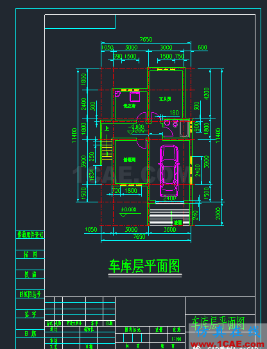The height and width of the screenshot is (349, 267).
Task: Select the large 车库层平面图 drawing title
Action: (x=144, y=266)
